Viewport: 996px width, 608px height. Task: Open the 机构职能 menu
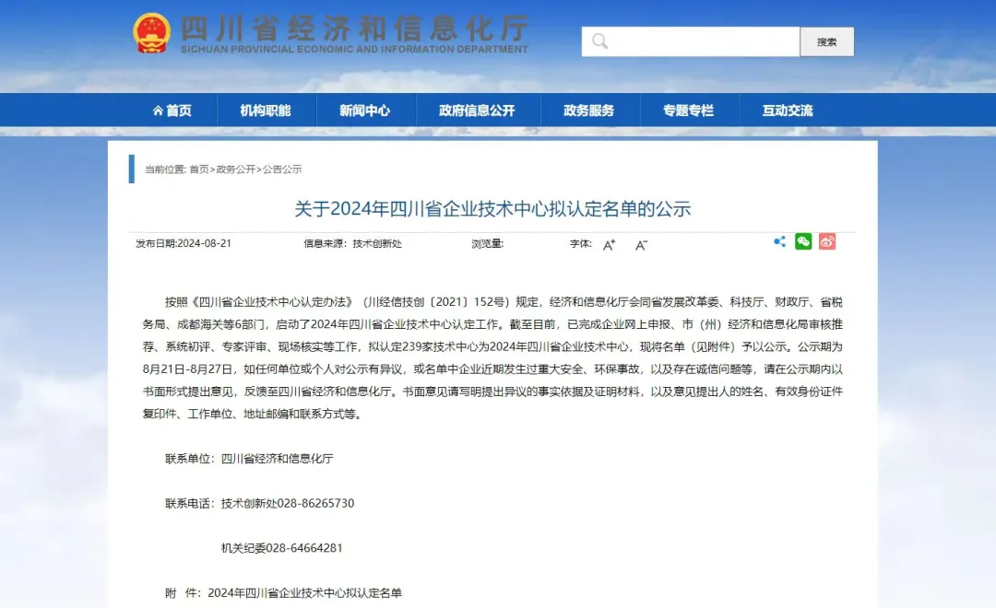coord(266,111)
